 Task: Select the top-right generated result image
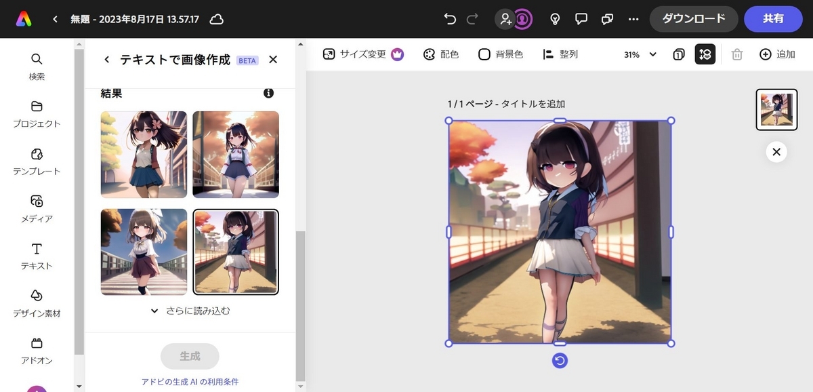[x=236, y=155]
